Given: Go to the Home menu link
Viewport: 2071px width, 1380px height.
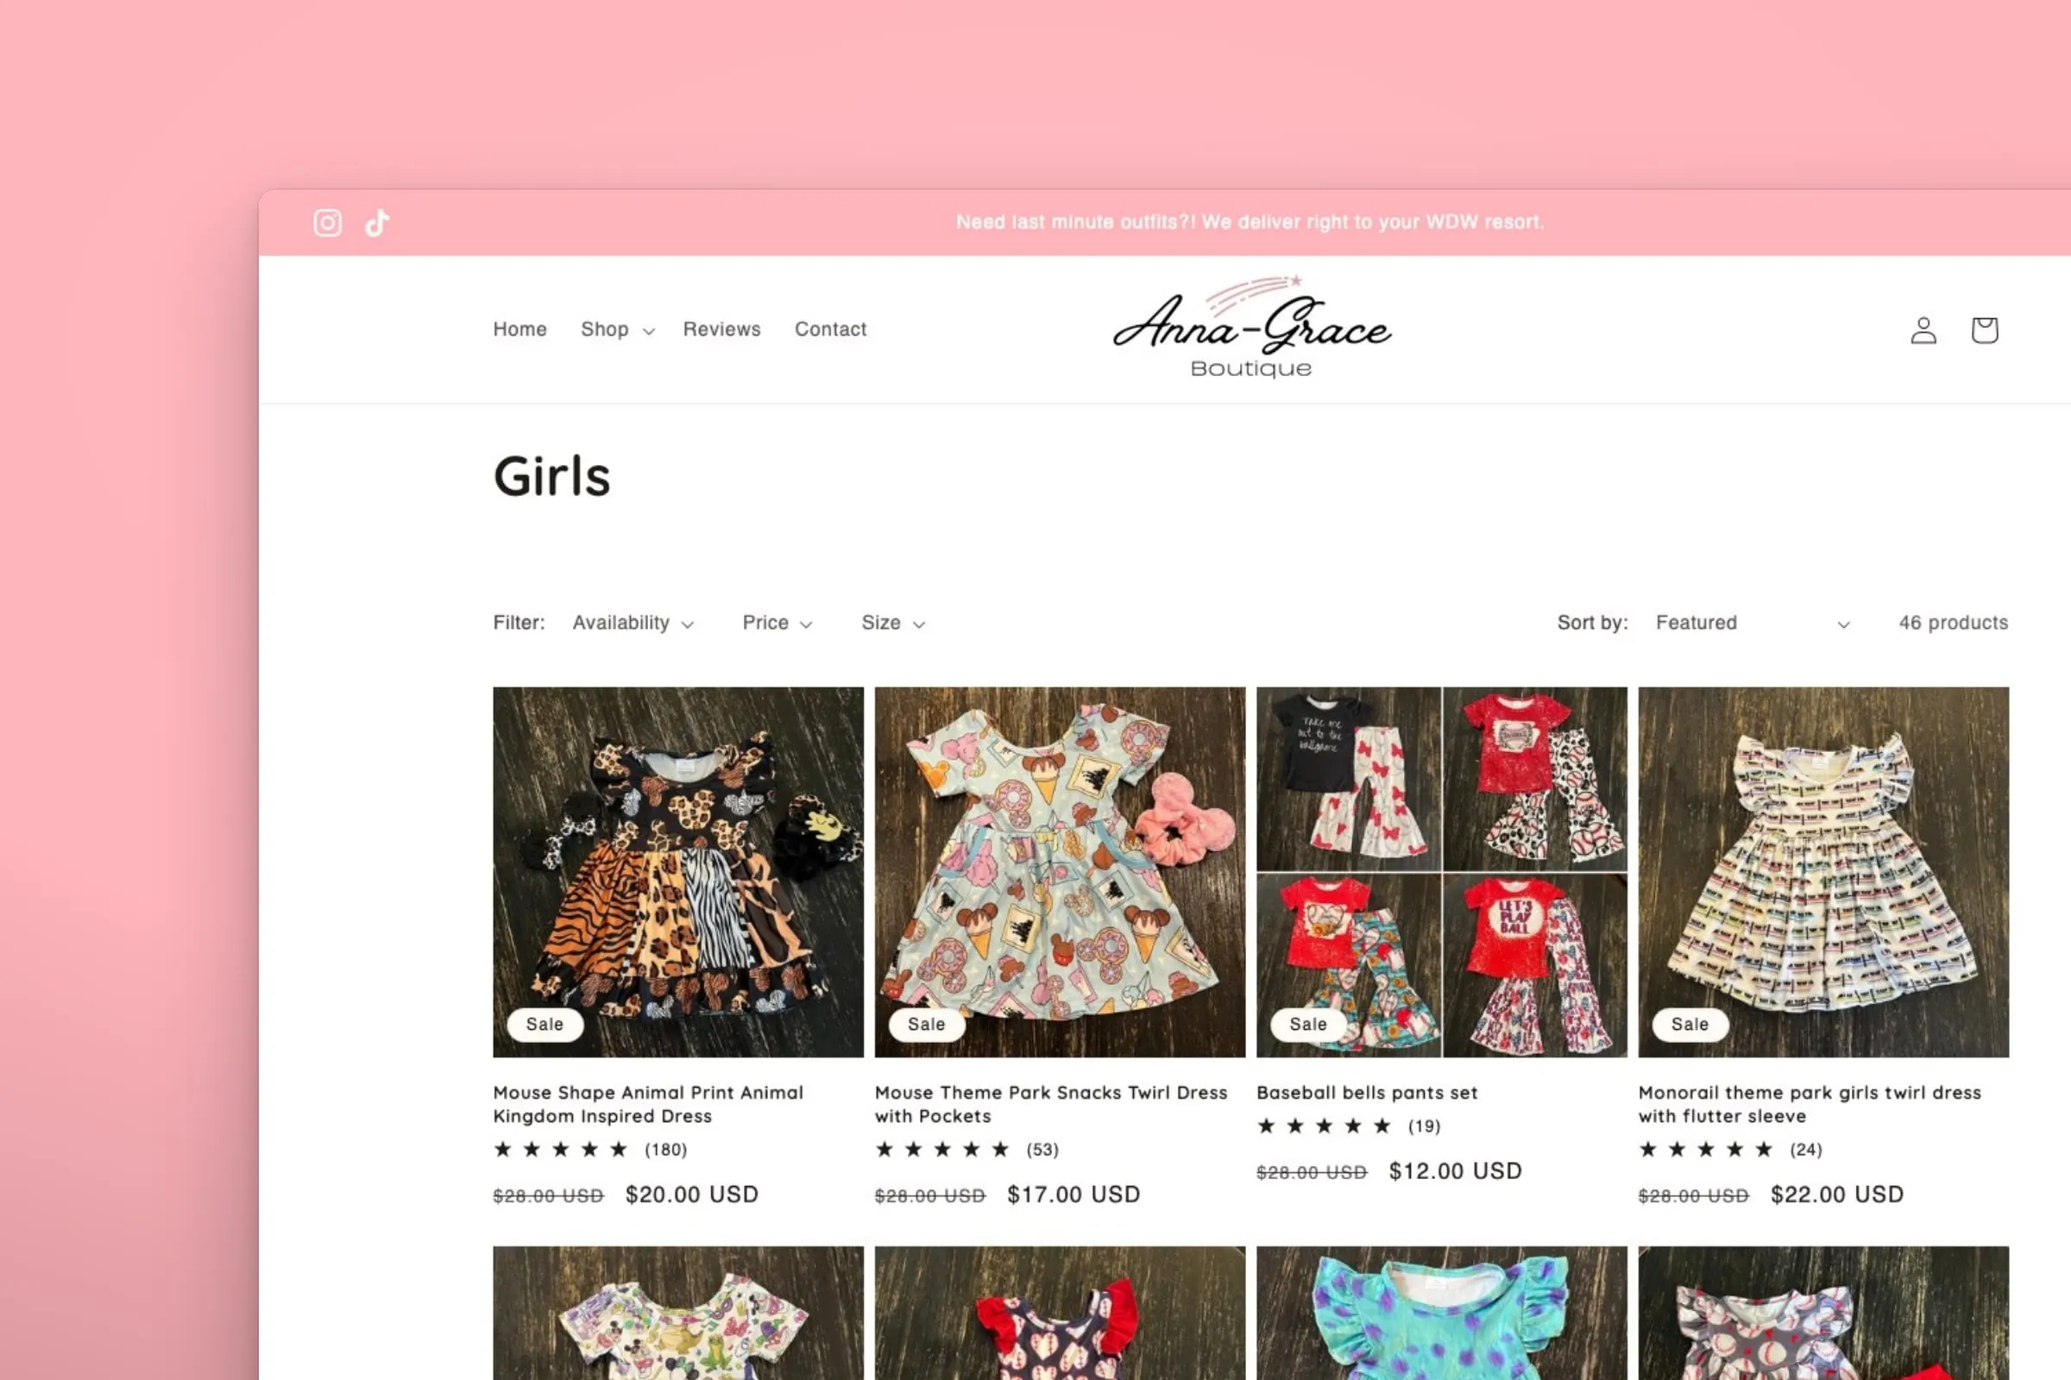Looking at the screenshot, I should [519, 329].
